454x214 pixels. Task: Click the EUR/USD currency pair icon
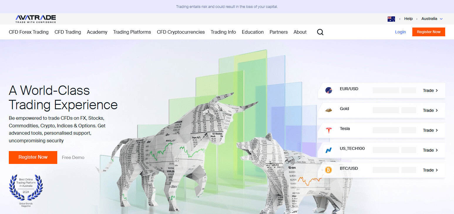[x=329, y=90]
